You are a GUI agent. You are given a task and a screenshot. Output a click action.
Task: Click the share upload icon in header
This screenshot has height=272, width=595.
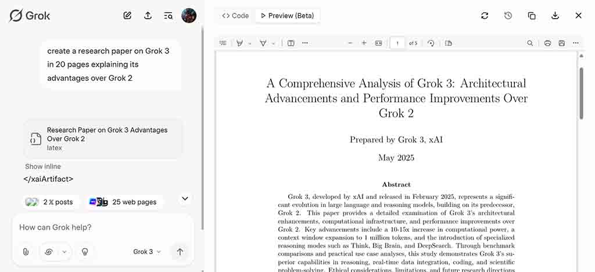pyautogui.click(x=148, y=16)
